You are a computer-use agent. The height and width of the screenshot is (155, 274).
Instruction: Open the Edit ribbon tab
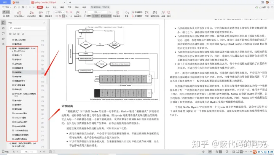click(62, 7)
